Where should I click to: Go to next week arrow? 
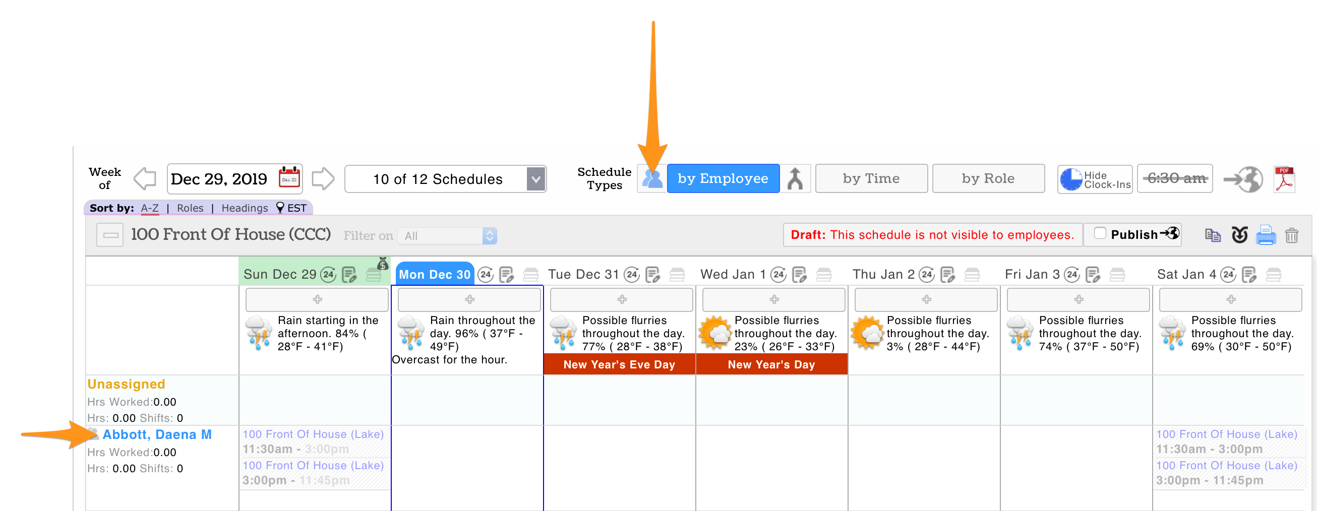click(323, 179)
